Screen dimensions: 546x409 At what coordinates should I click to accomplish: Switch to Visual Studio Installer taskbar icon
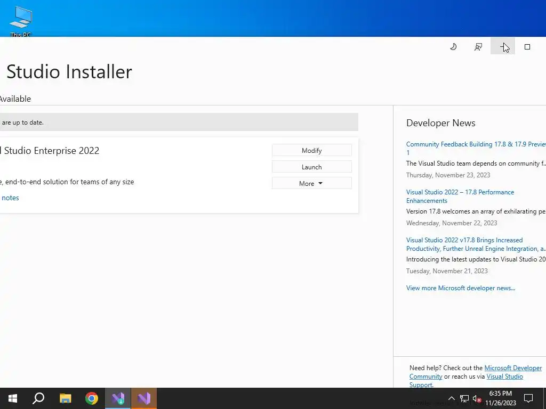coord(118,398)
